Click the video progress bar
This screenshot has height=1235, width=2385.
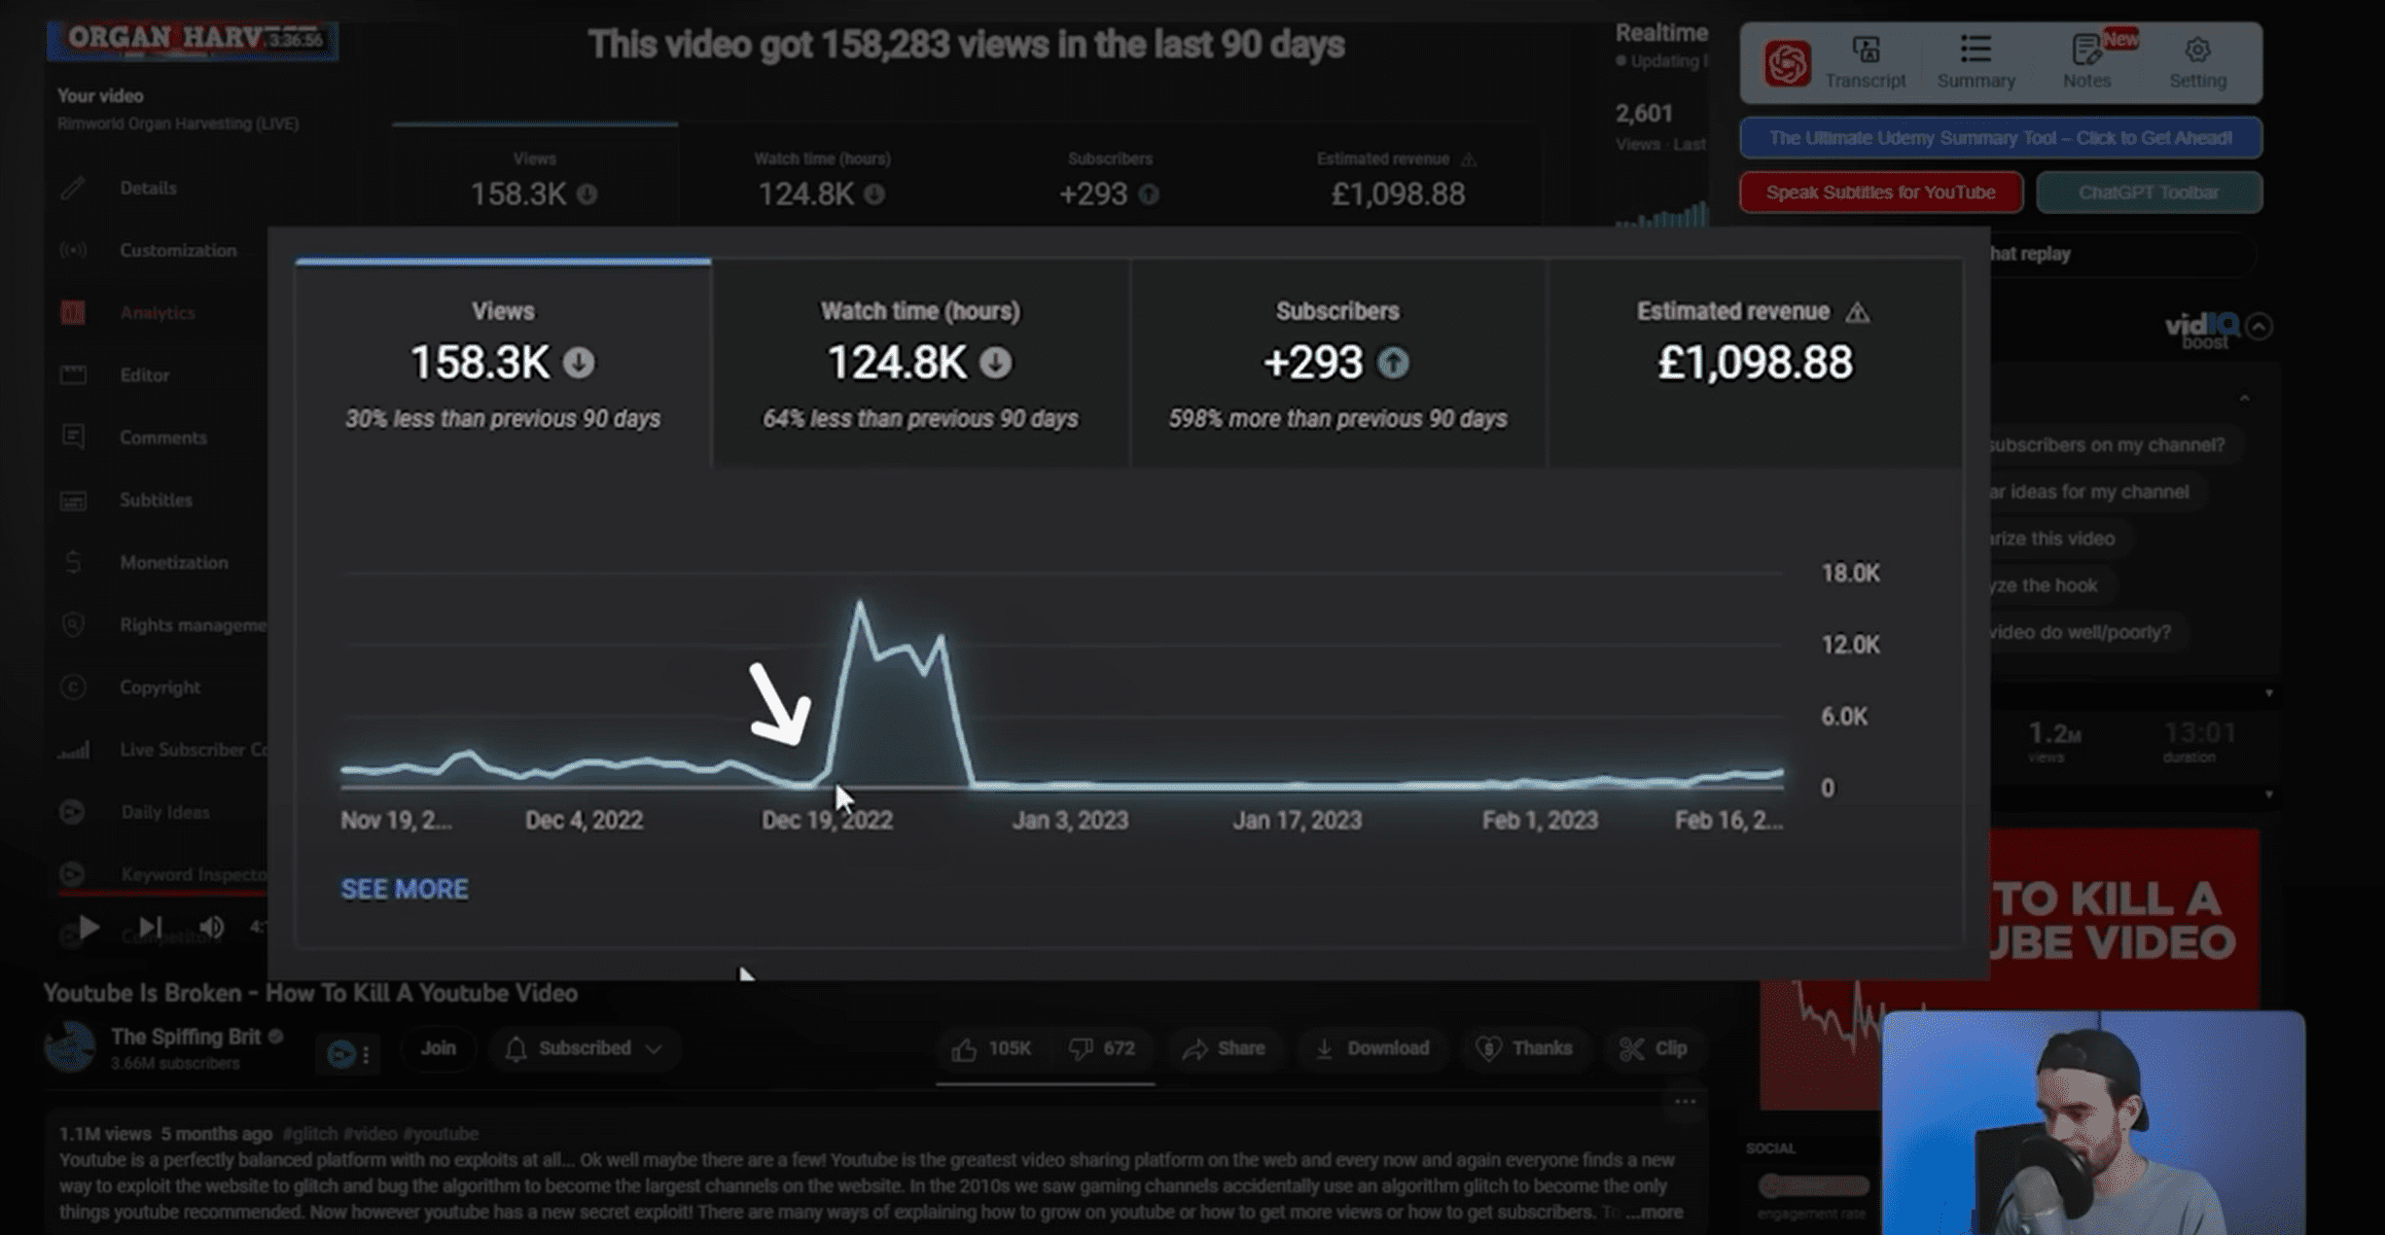point(161,891)
